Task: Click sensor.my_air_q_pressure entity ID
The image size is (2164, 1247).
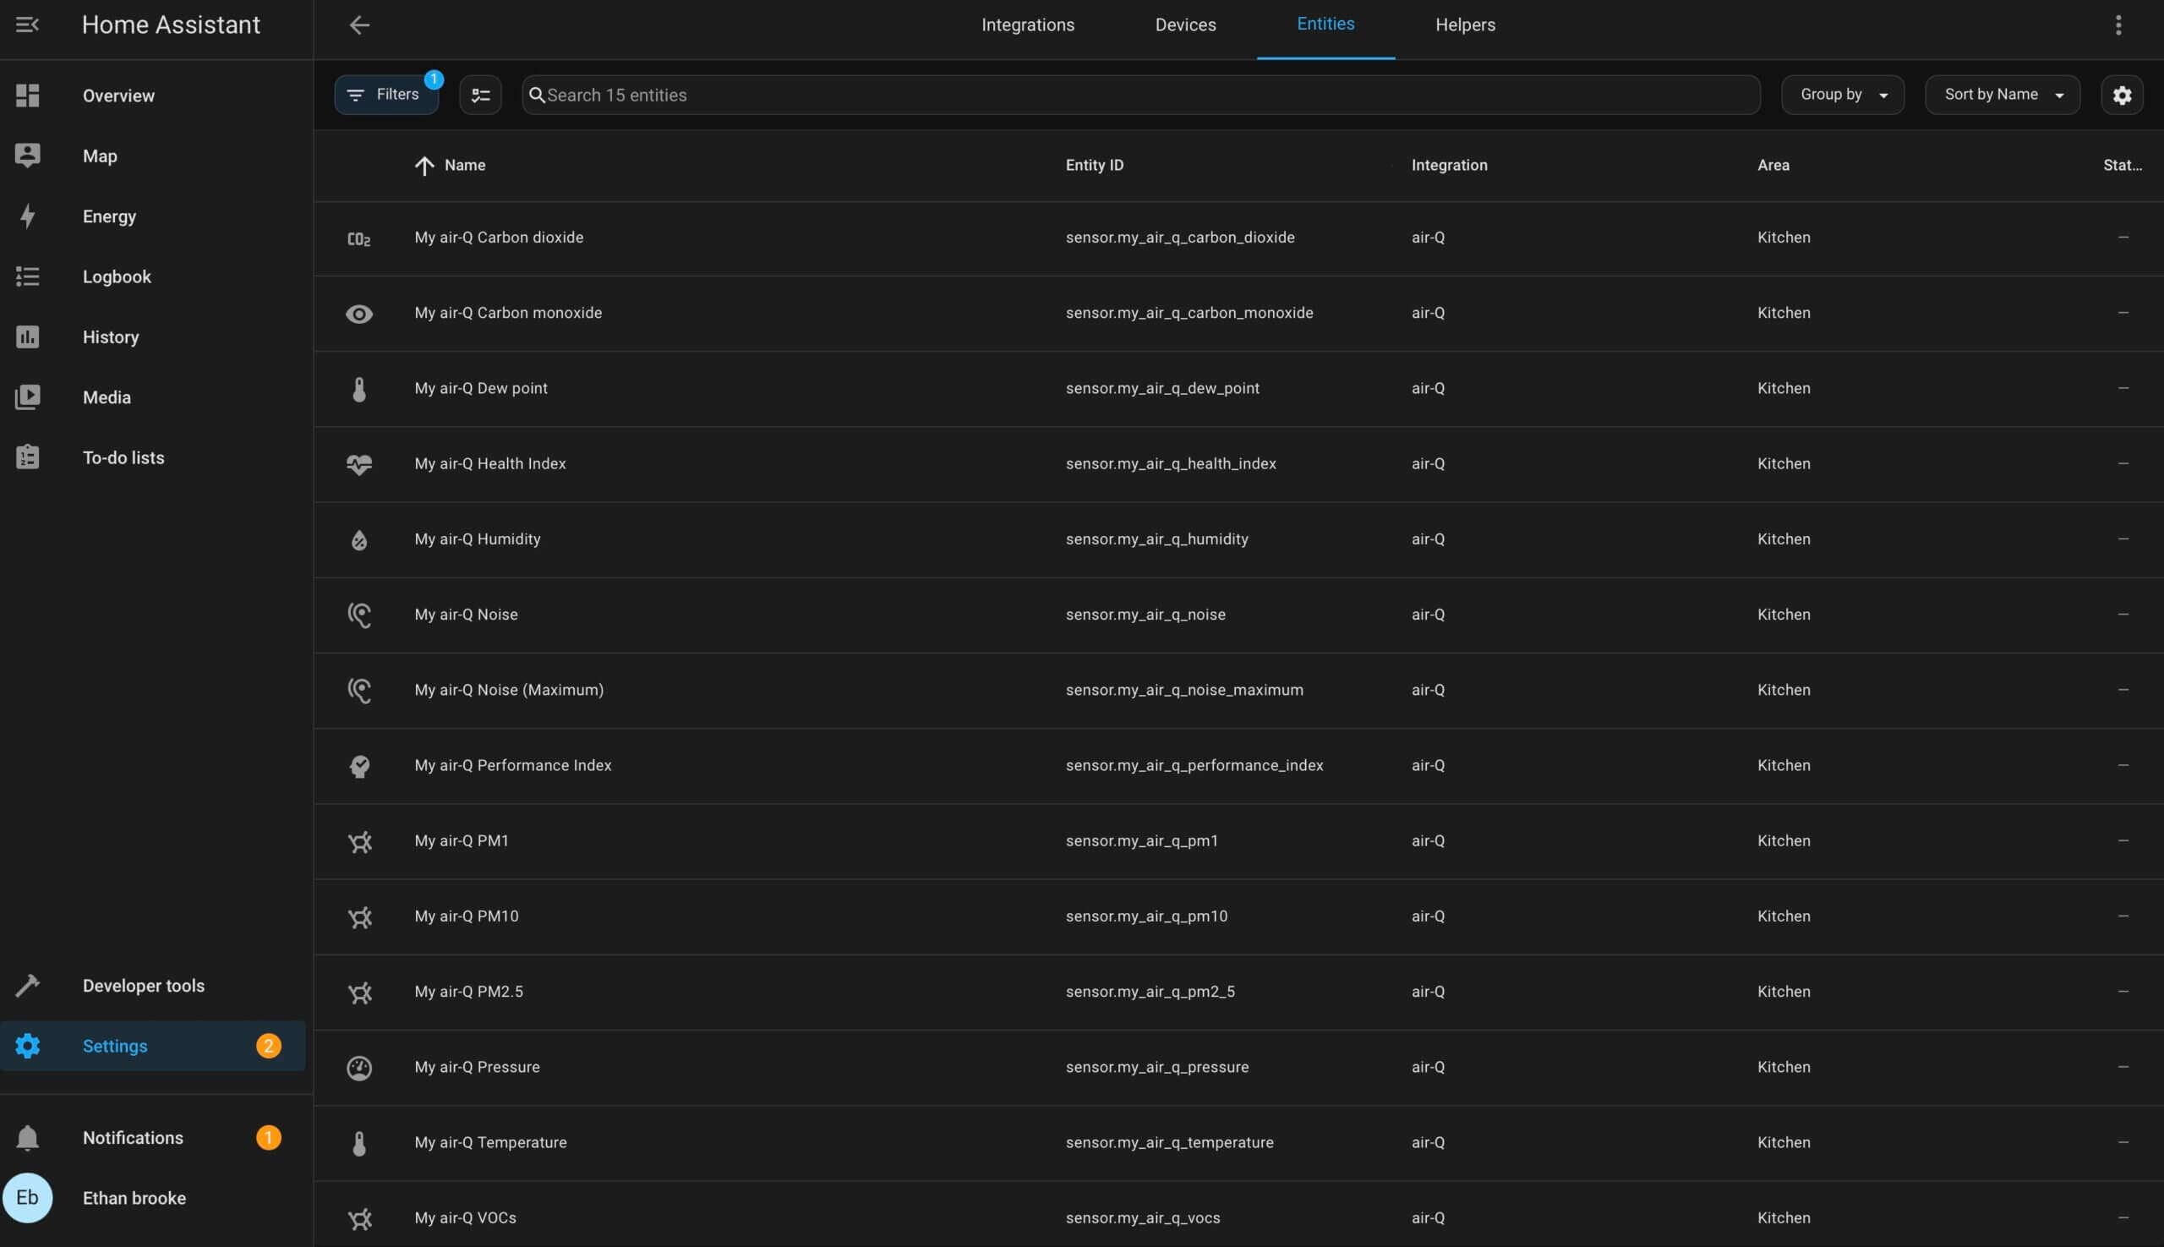Action: [1157, 1067]
